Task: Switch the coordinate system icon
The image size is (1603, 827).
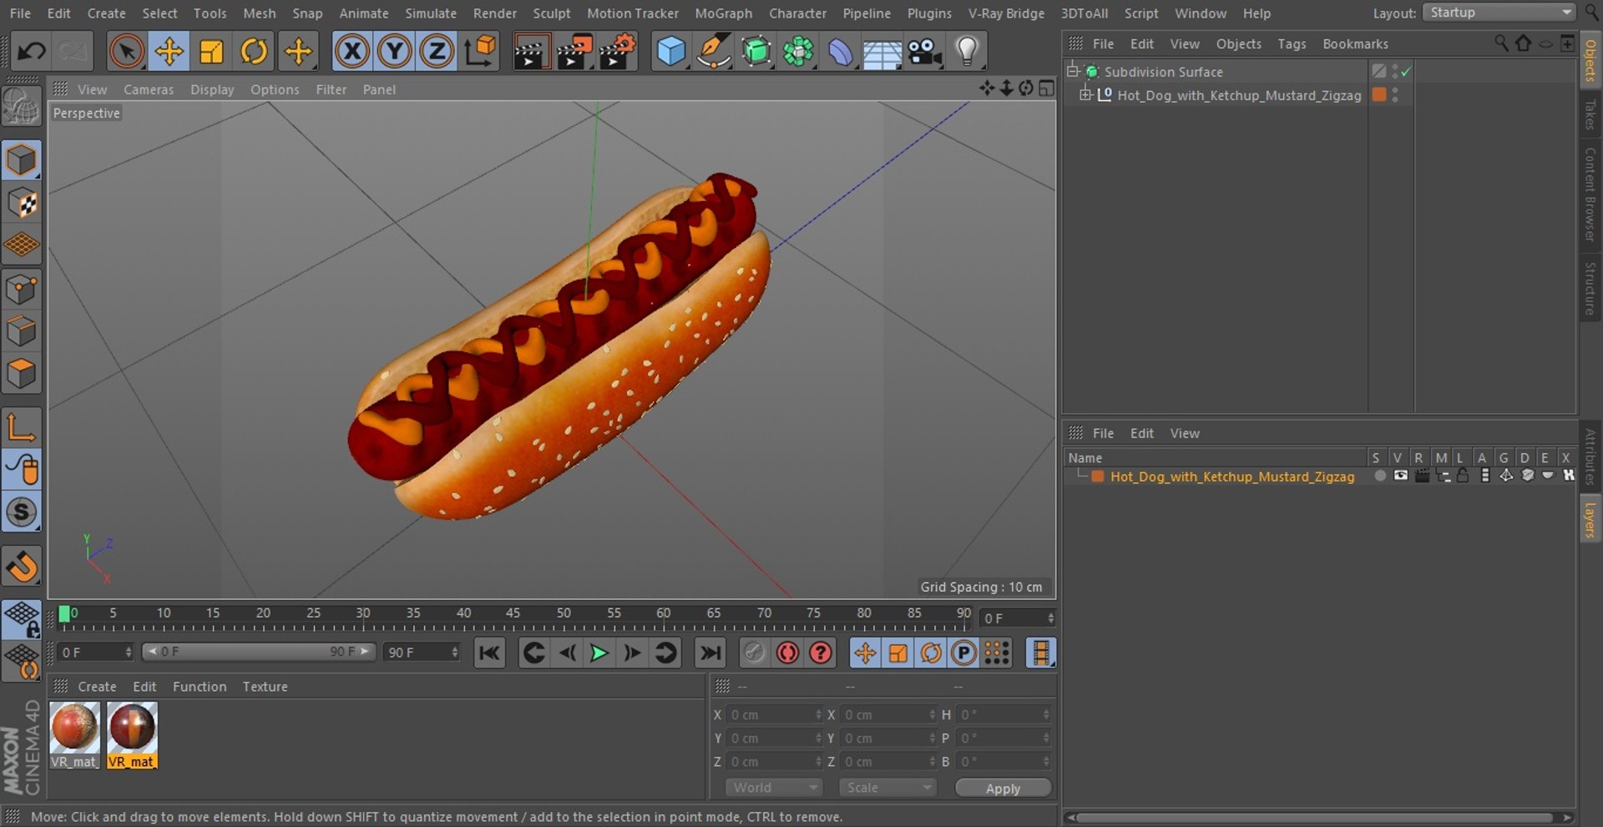Action: click(x=480, y=52)
